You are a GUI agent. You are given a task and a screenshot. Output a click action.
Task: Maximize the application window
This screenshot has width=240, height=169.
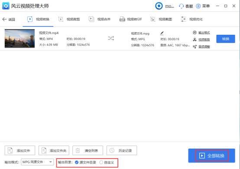tap(226, 6)
